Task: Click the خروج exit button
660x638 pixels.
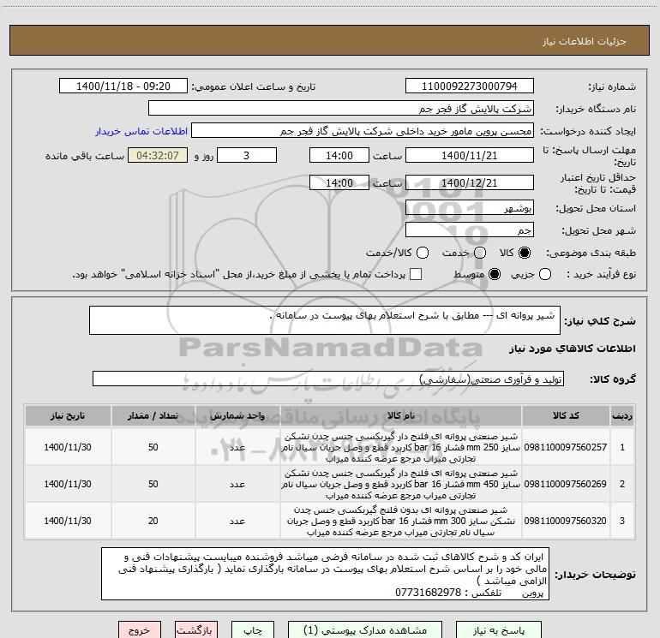Action: tap(140, 630)
